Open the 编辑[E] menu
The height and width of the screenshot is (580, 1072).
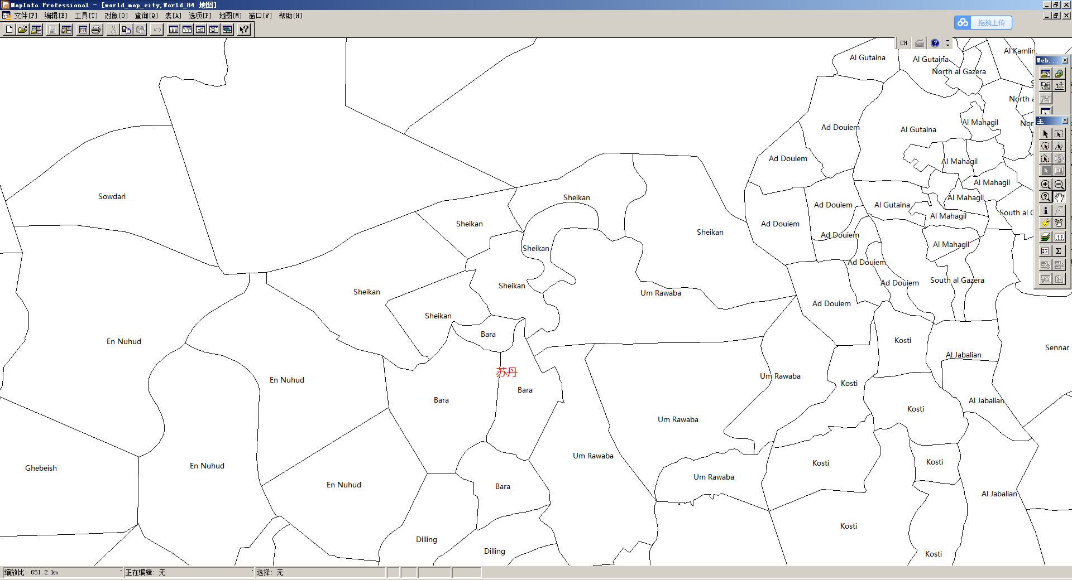click(x=56, y=16)
